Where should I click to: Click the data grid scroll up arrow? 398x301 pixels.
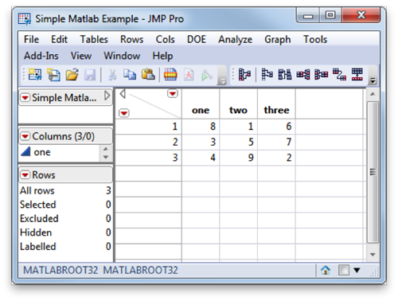click(373, 94)
